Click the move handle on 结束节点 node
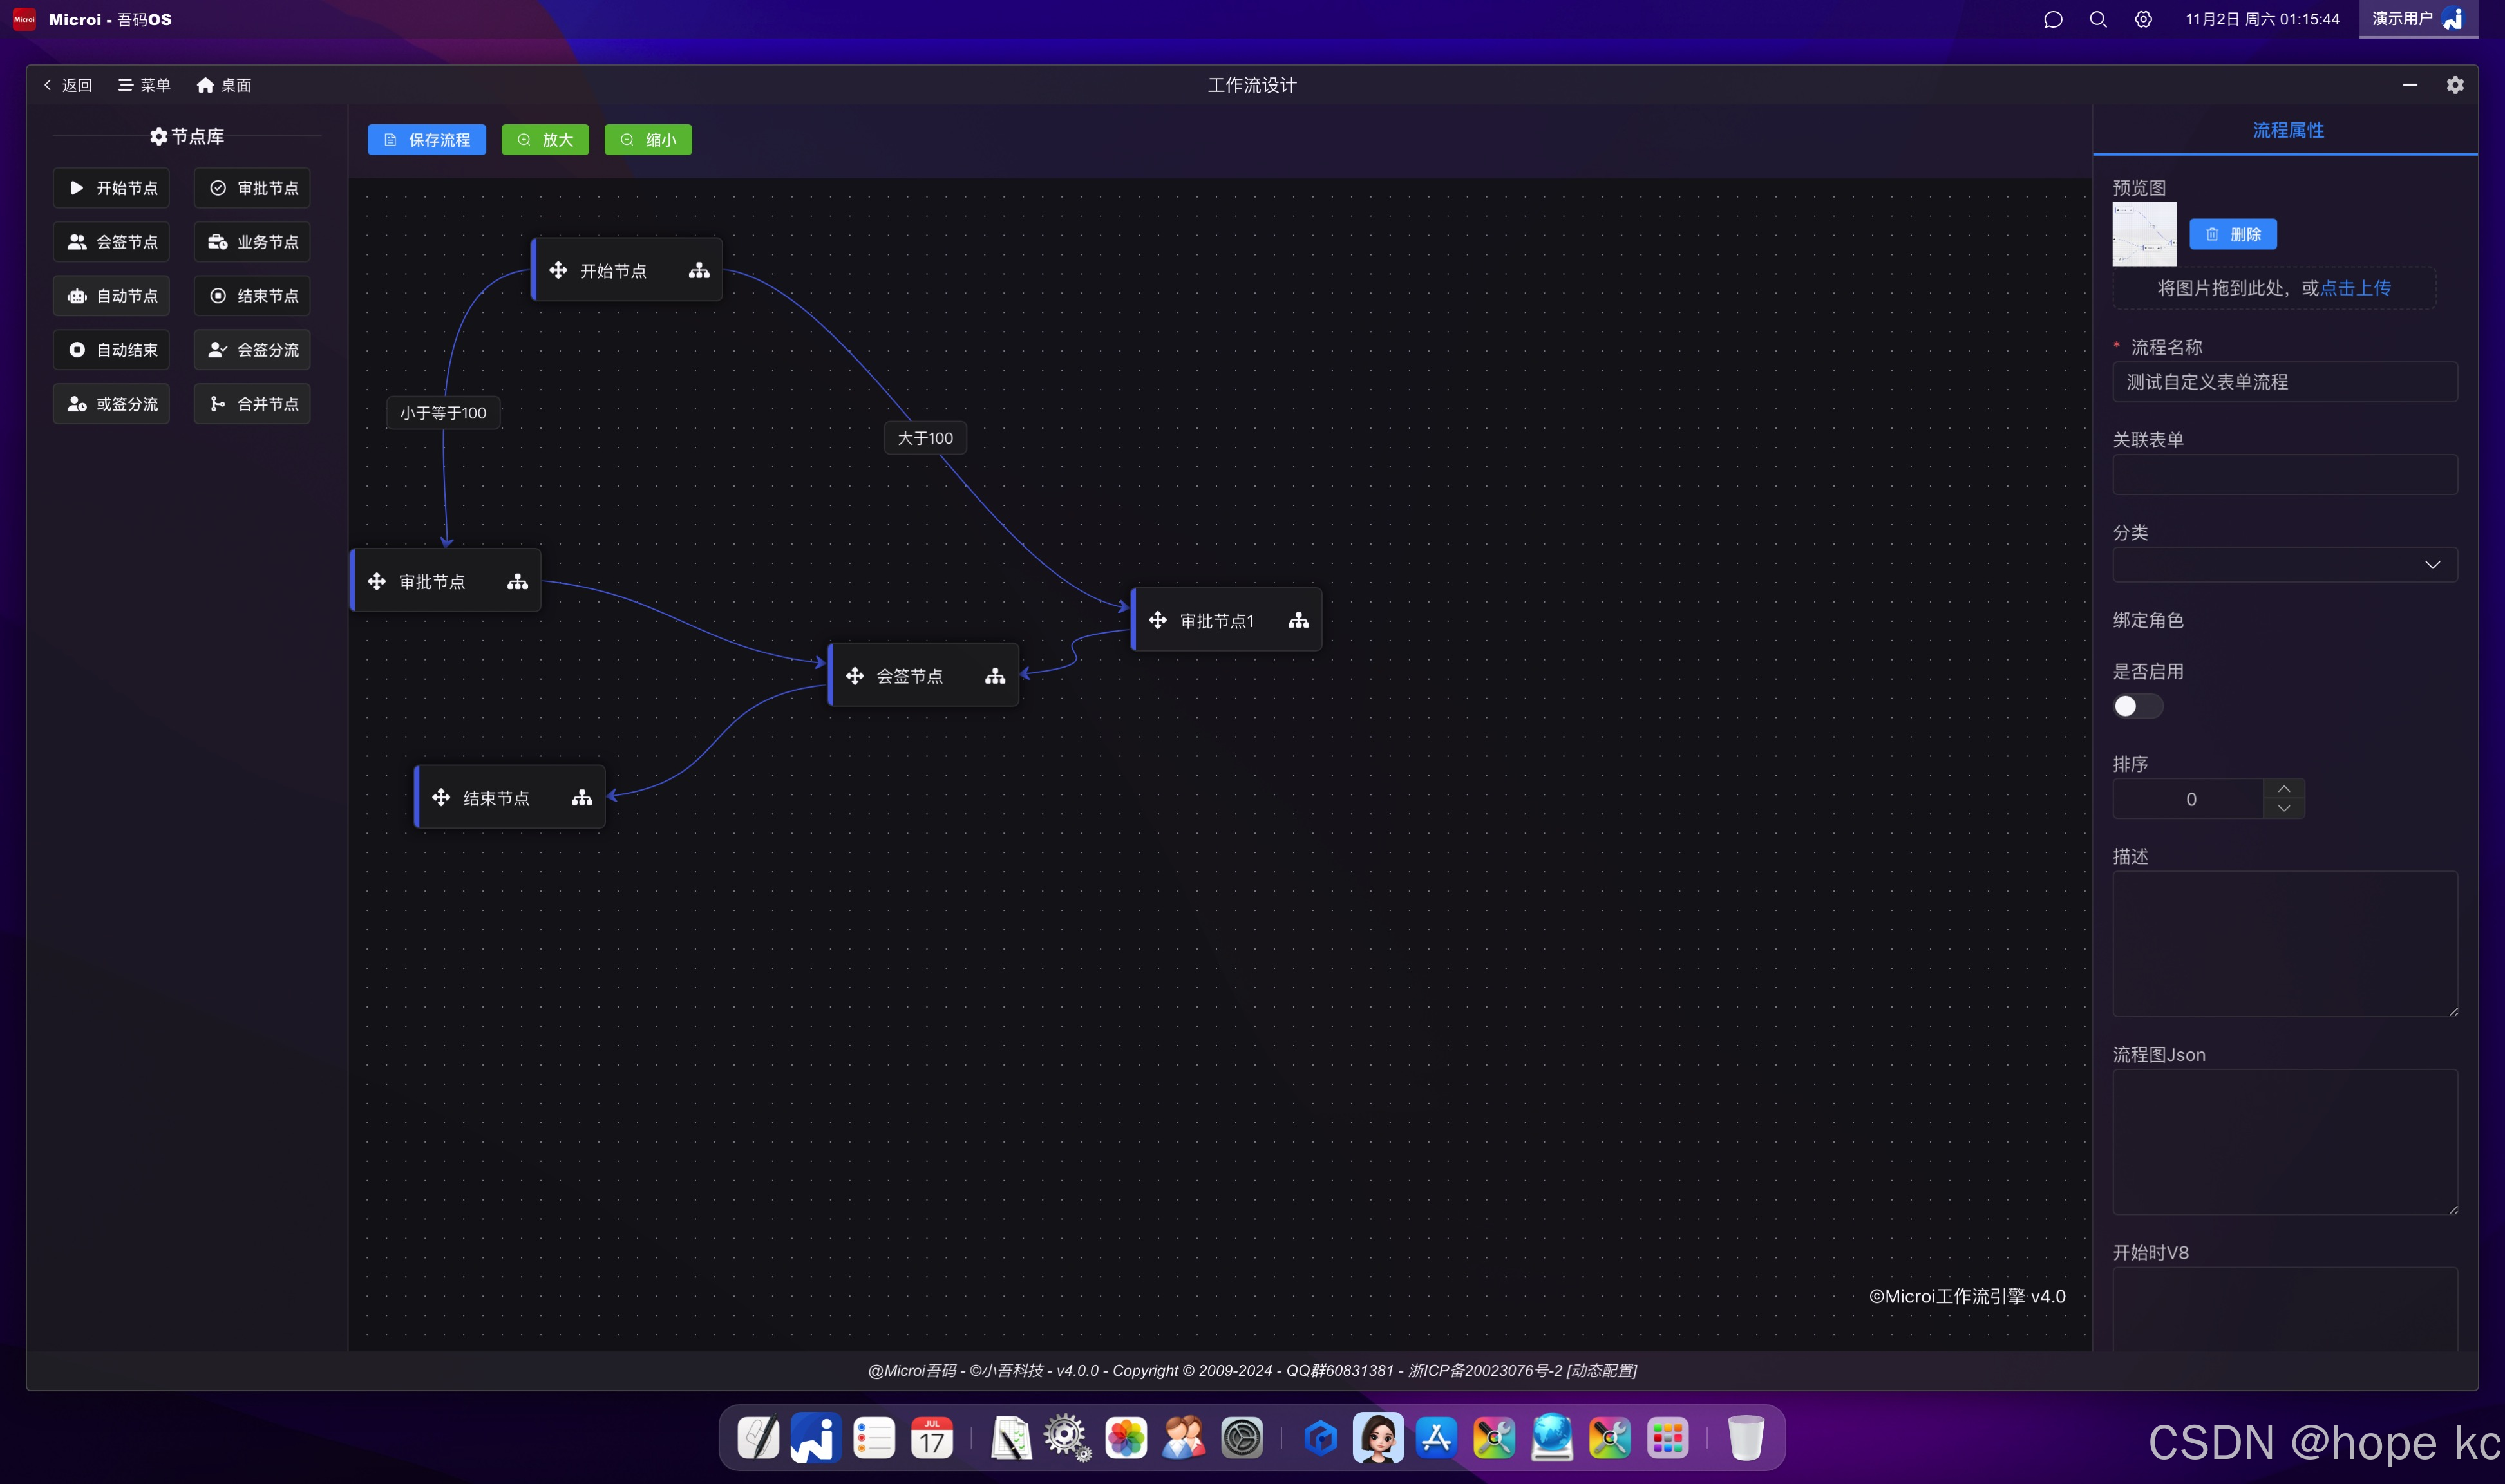2505x1484 pixels. [441, 798]
